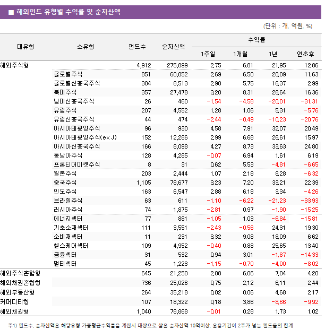
Task: Click the '에너지섹터' row label
Action: 68,219
